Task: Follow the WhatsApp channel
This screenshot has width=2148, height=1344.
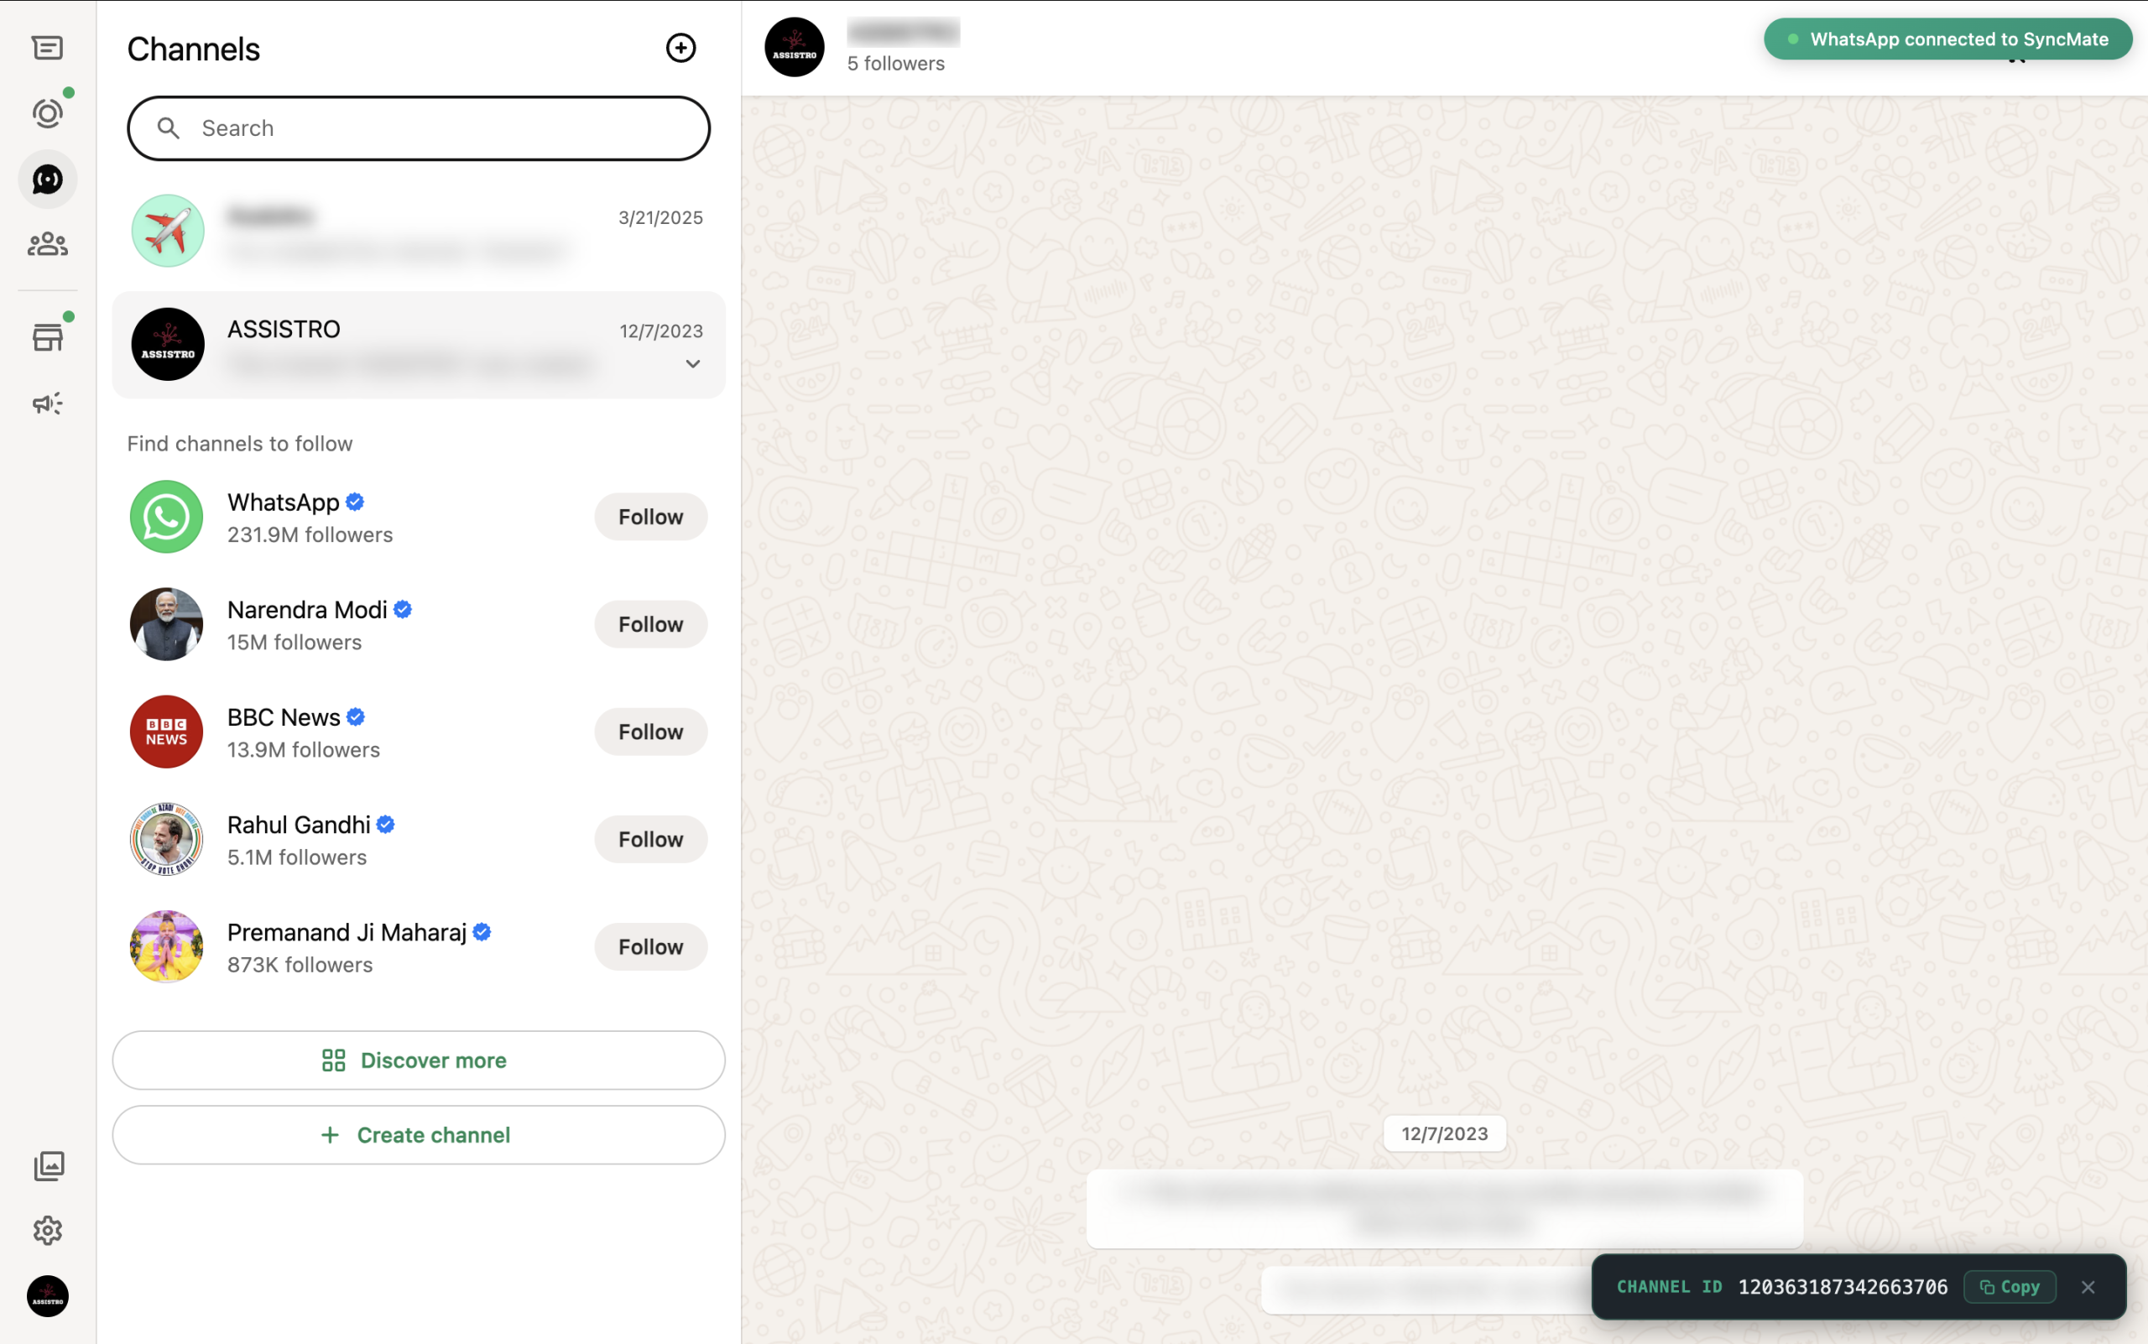Action: pyautogui.click(x=650, y=517)
